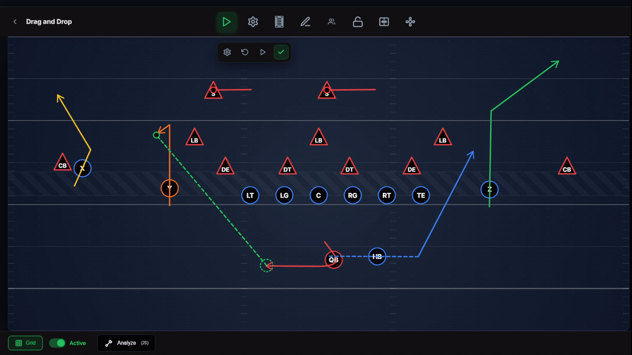Click the flip horizontally icon
The height and width of the screenshot is (355, 632).
pos(384,22)
